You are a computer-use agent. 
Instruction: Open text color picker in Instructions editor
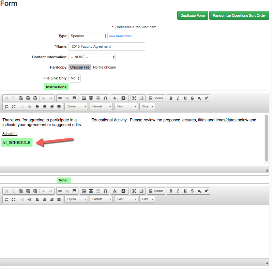point(116,98)
